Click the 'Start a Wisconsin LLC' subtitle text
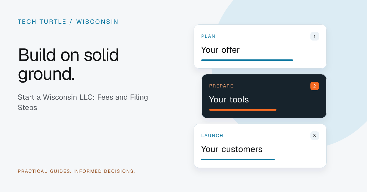 tap(83, 102)
